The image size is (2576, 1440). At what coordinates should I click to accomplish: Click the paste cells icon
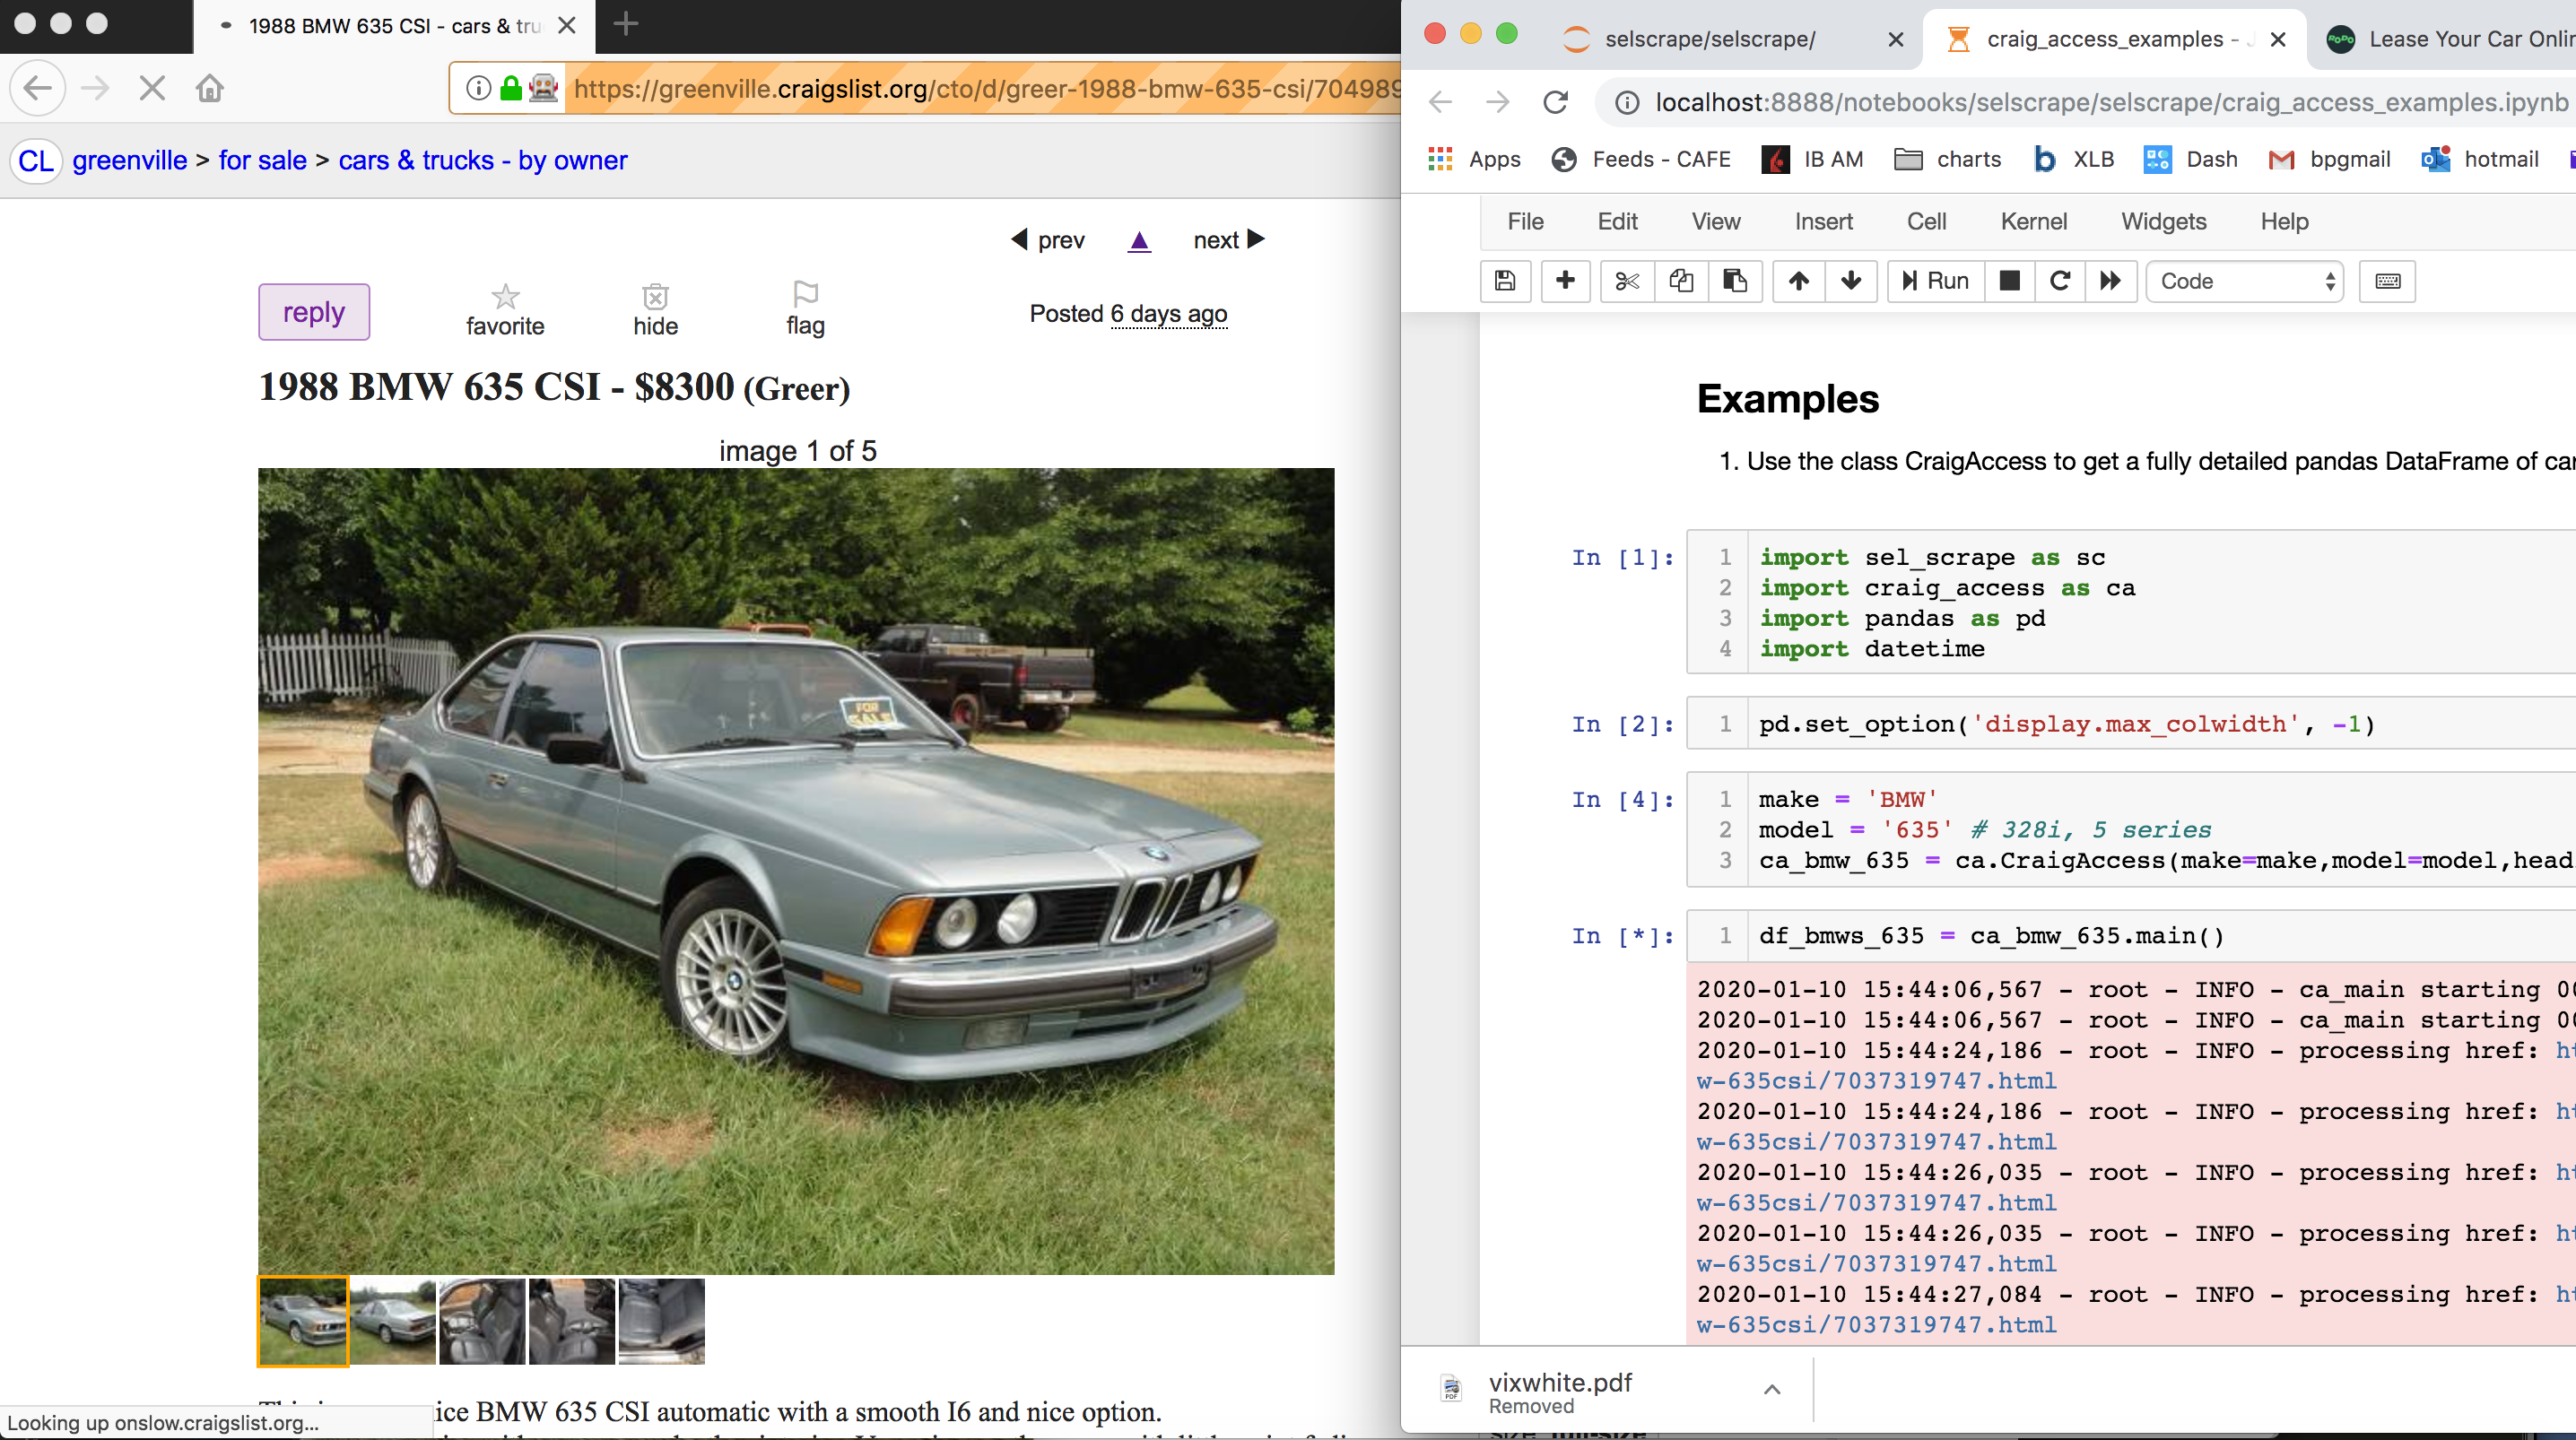(1735, 281)
